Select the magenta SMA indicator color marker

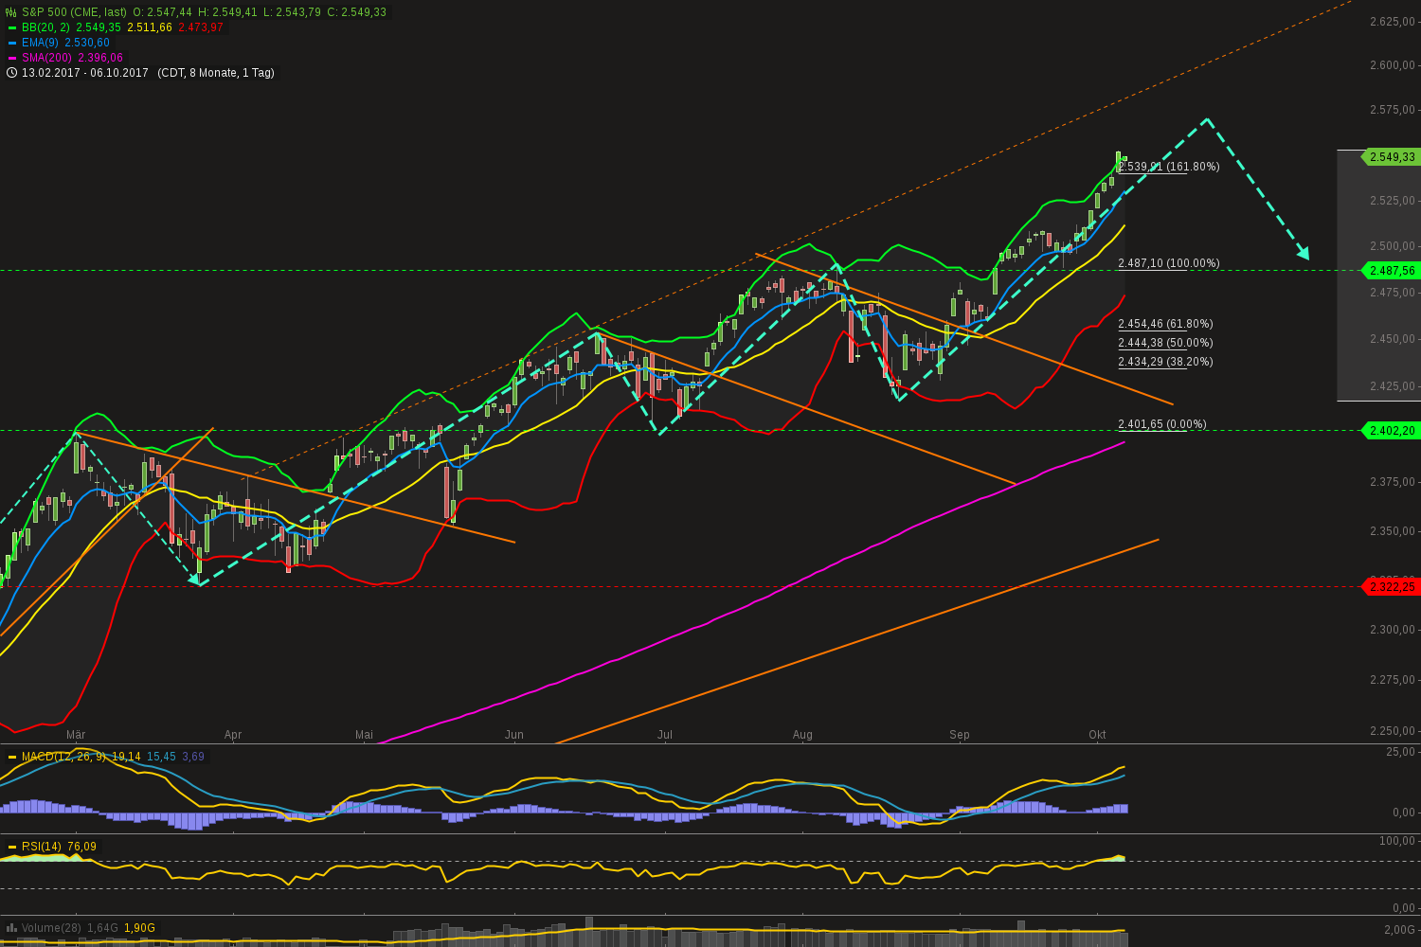pos(12,58)
